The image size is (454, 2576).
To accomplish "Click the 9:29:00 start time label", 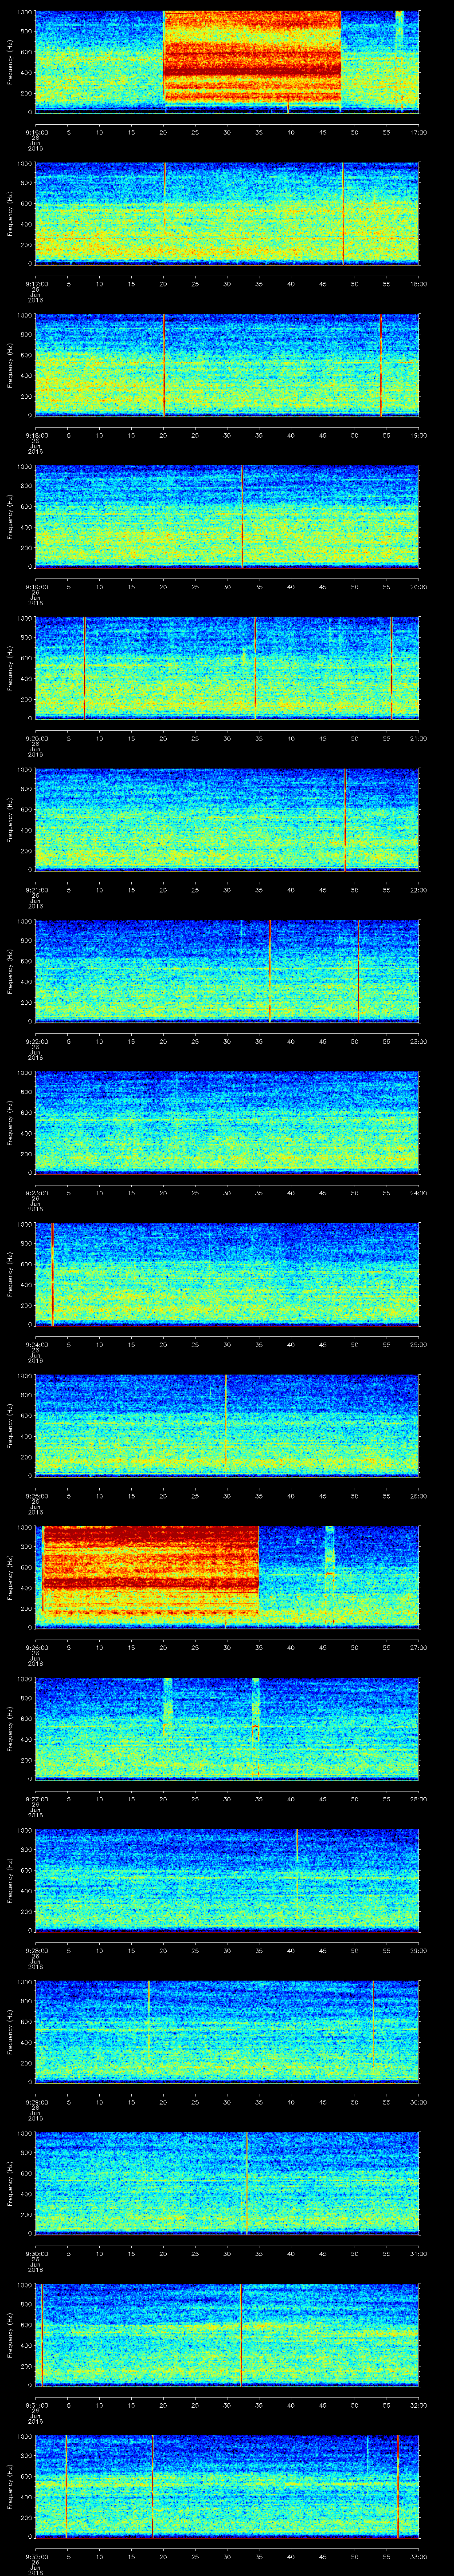I will [x=36, y=2101].
